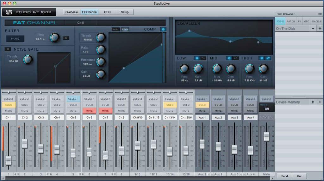The width and height of the screenshot is (324, 181).
Task: Toggle the MID band power button
Action: click(229, 58)
